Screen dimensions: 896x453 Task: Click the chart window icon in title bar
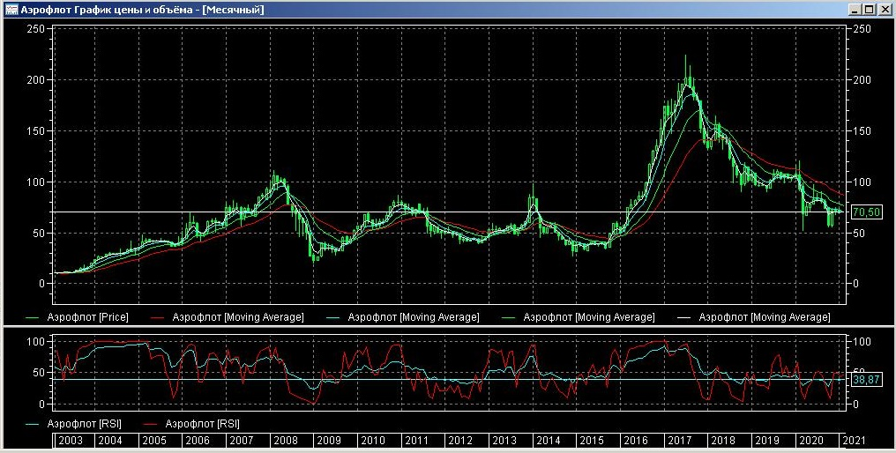point(11,10)
